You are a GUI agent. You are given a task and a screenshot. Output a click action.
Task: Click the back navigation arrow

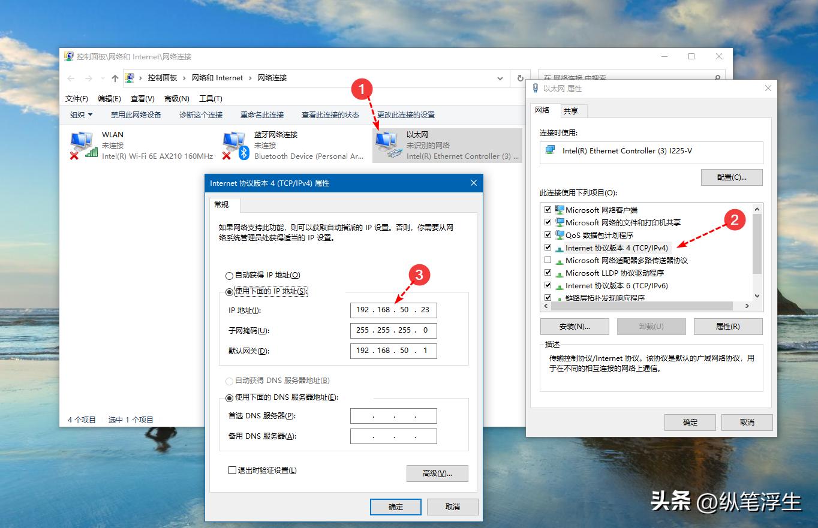click(x=70, y=78)
